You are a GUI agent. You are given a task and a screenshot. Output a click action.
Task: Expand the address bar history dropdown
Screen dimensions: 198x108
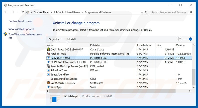coord(142,12)
